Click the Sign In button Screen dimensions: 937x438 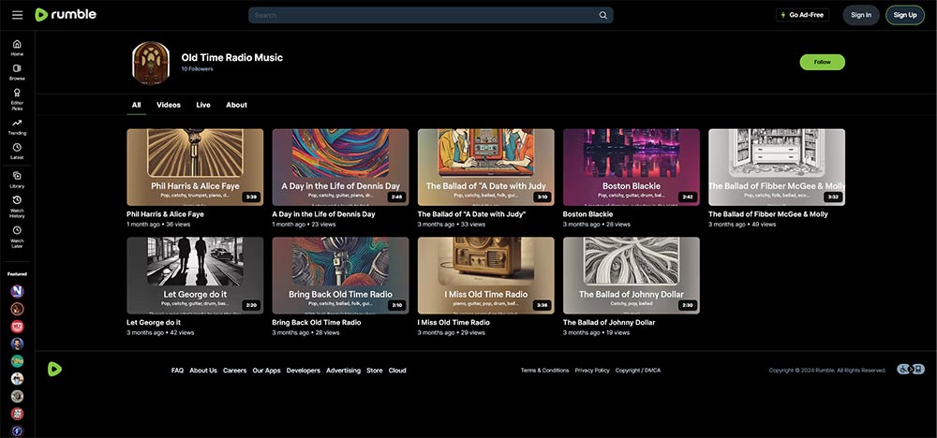[861, 15]
